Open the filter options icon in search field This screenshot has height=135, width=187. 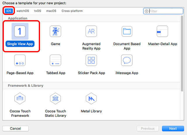point(146,11)
